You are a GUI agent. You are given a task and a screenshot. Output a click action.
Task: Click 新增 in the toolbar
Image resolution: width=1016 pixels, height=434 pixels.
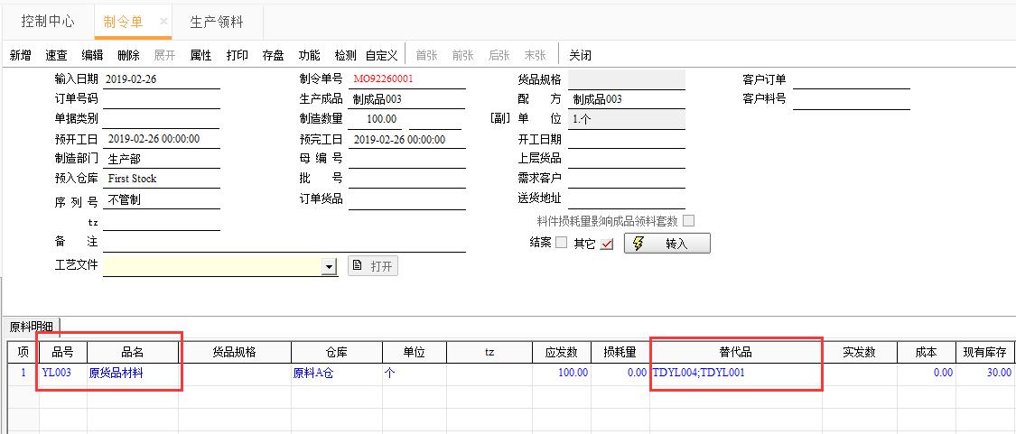click(x=21, y=55)
